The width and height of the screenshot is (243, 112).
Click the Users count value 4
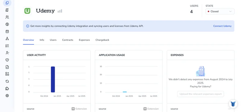click(x=191, y=12)
